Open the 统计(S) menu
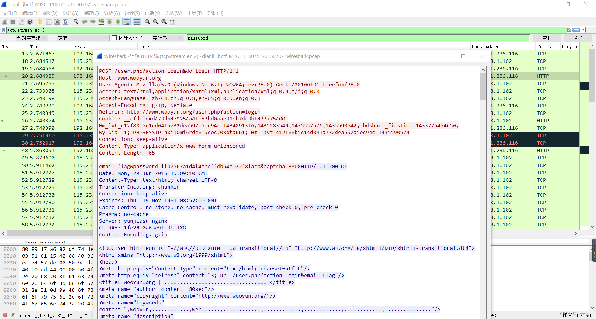Image resolution: width=596 pixels, height=319 pixels. click(x=132, y=13)
